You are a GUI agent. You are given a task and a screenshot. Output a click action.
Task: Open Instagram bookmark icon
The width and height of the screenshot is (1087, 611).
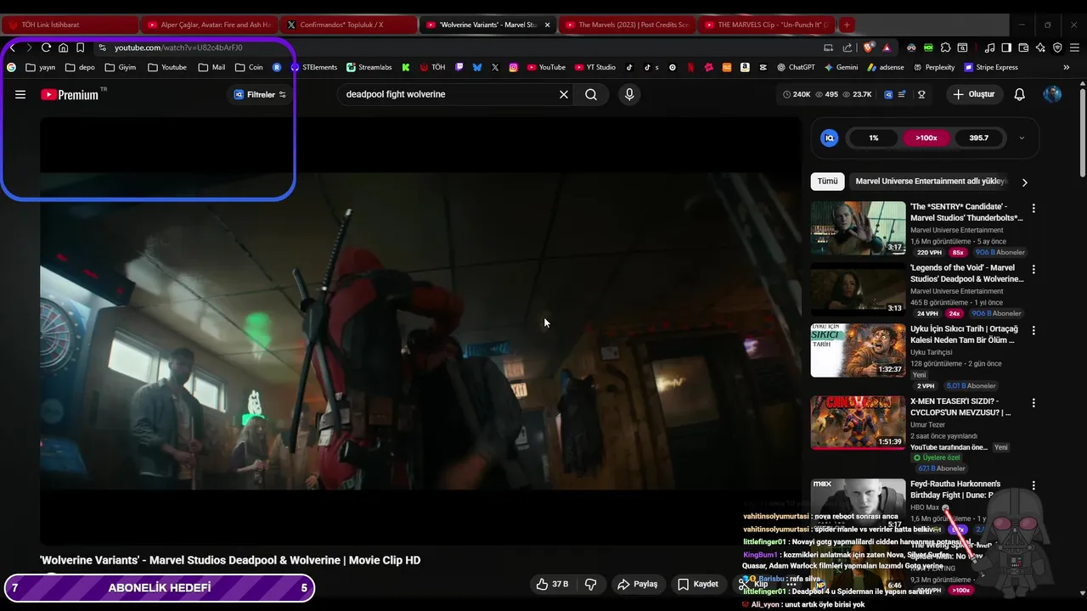[x=513, y=67]
